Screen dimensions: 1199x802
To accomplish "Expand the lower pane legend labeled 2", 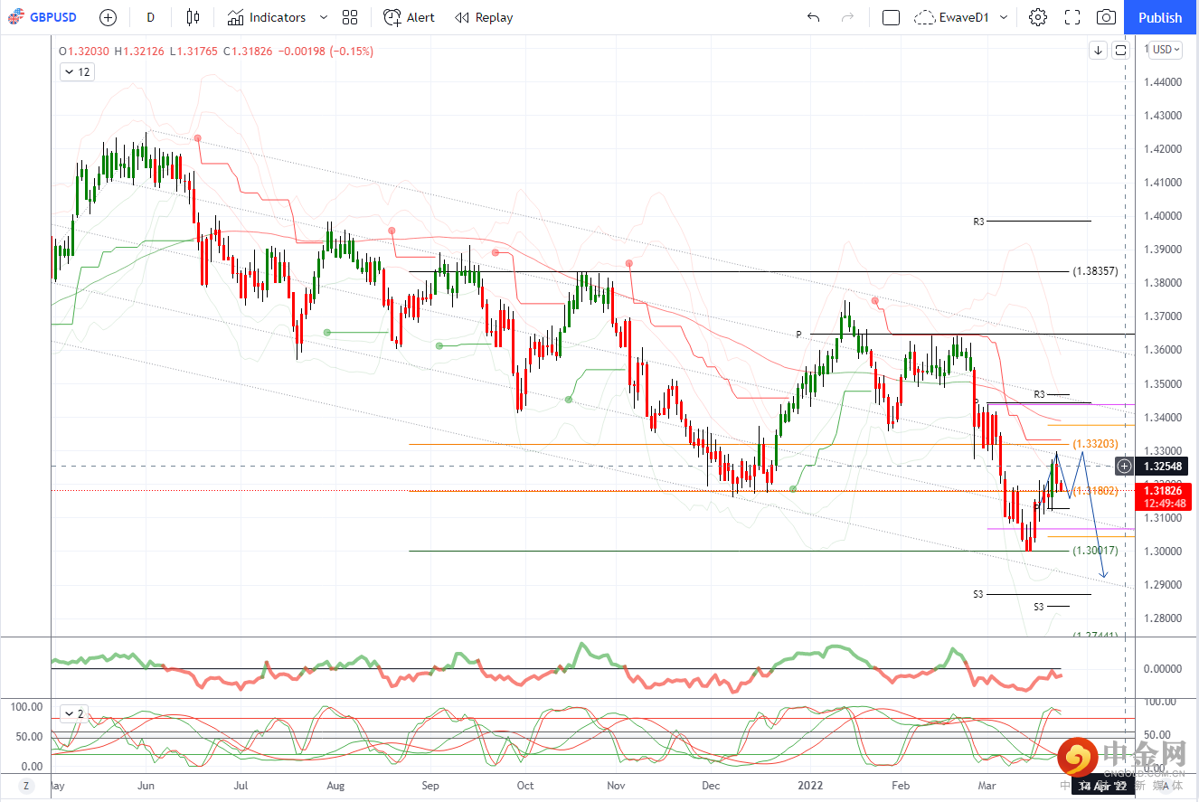I will [x=72, y=713].
